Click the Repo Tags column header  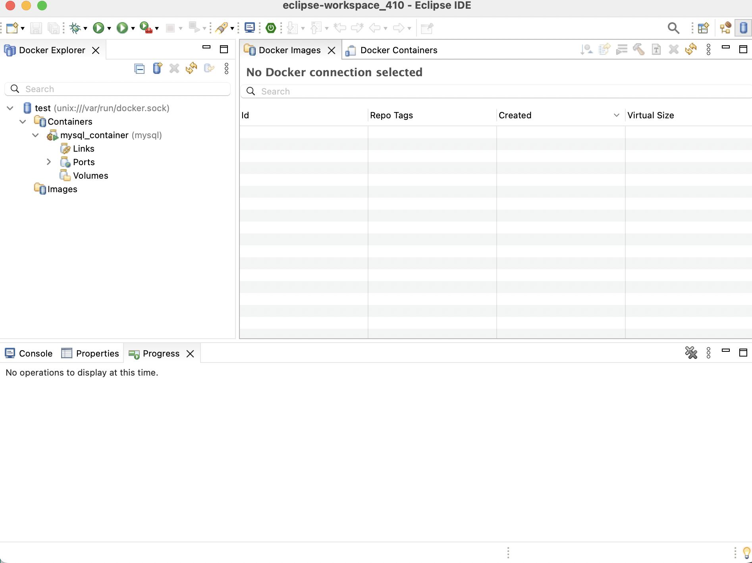coord(432,115)
